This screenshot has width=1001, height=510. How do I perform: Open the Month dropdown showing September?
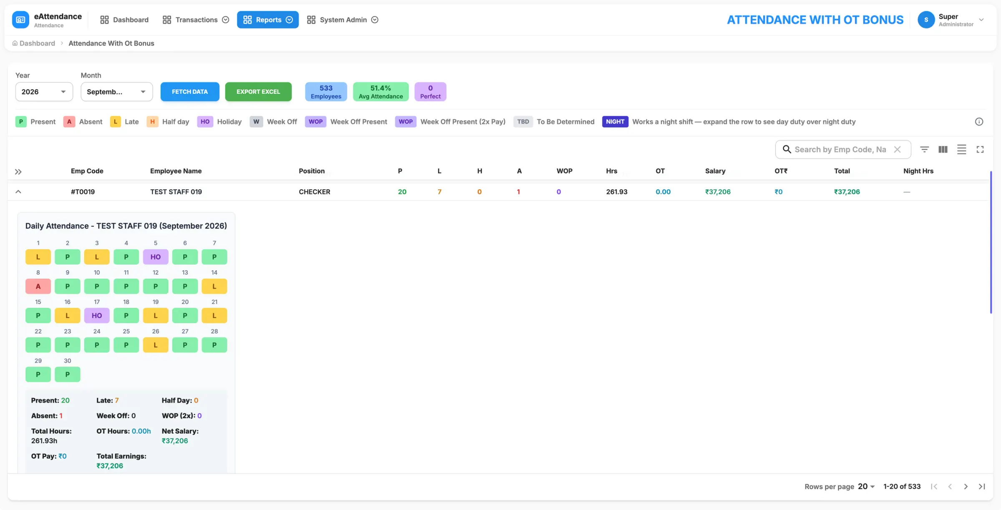pyautogui.click(x=116, y=92)
